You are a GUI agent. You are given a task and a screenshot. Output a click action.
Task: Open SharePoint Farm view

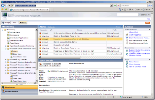click(17, 40)
